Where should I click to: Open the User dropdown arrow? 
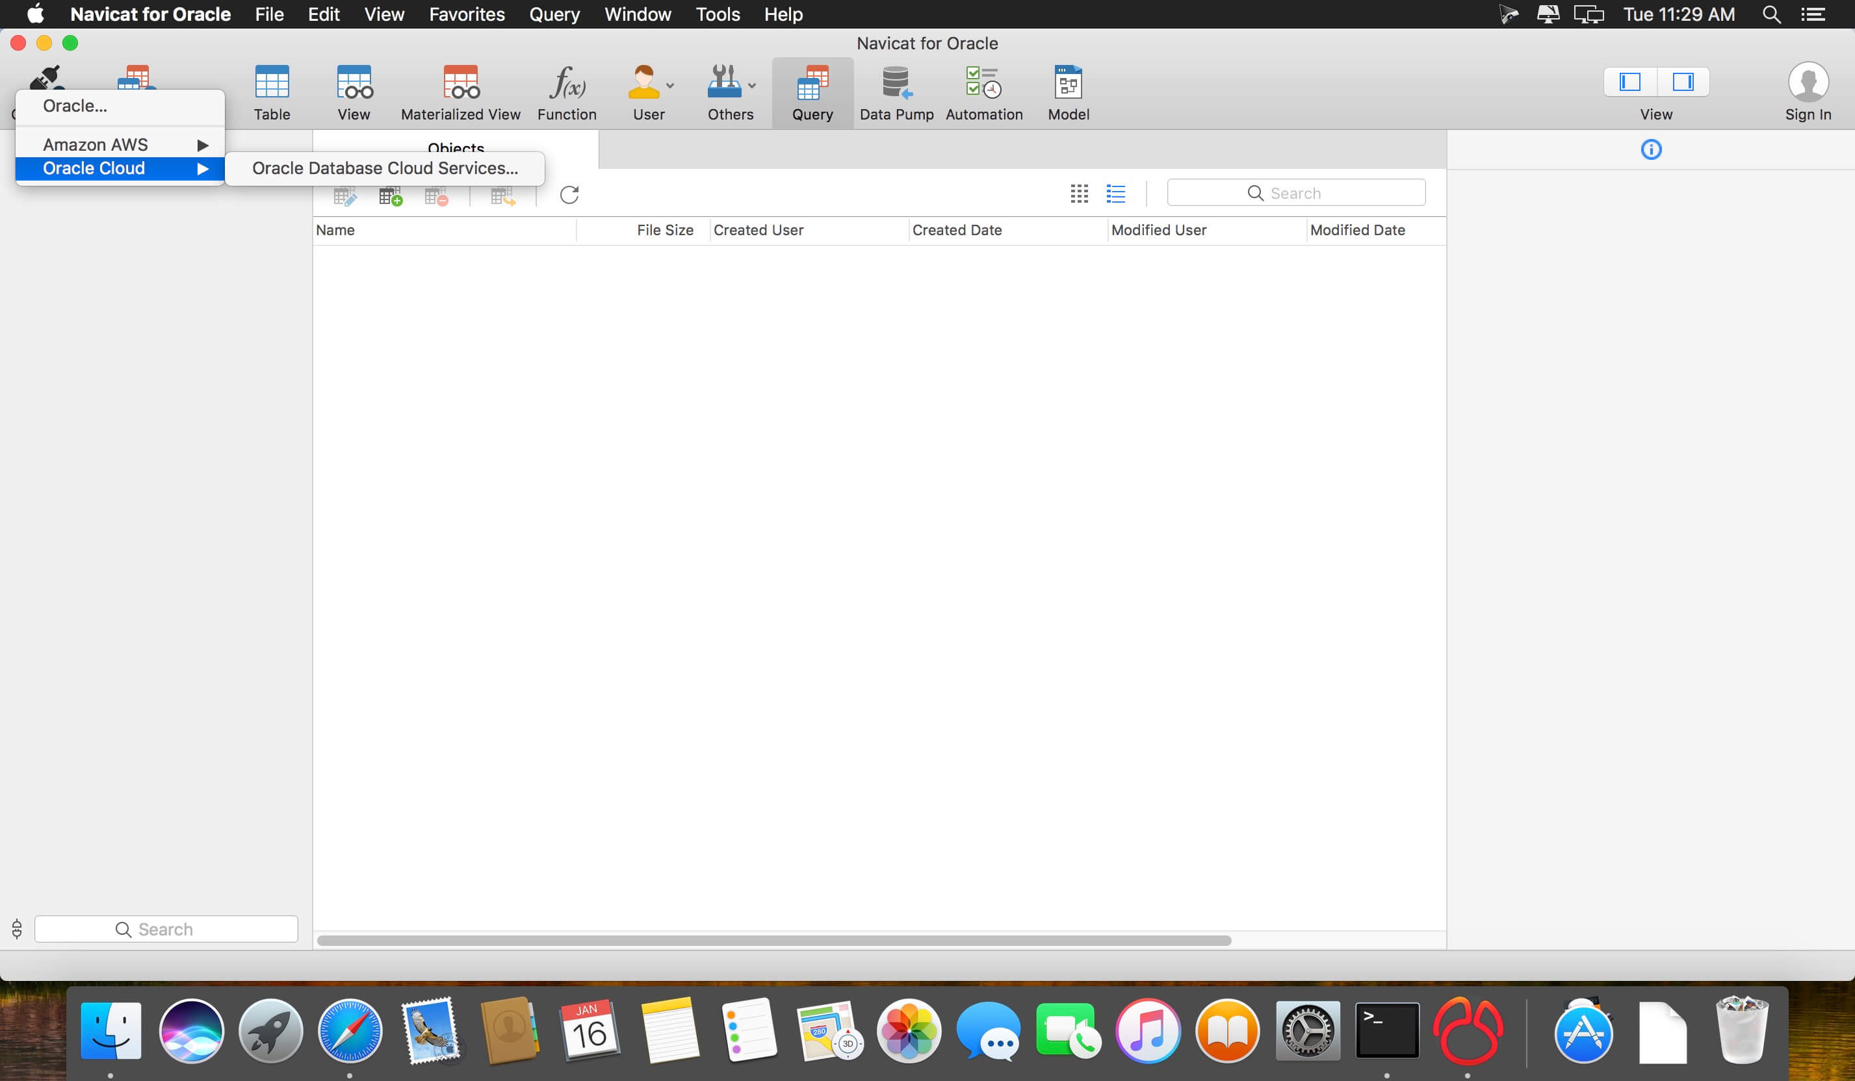coord(670,85)
